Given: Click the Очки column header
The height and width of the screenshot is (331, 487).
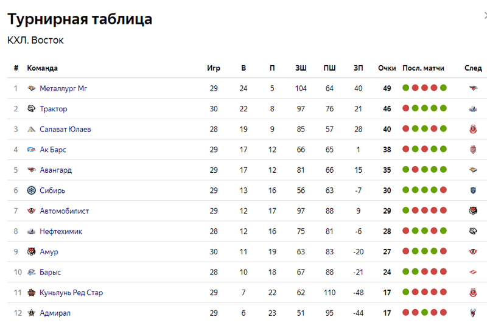Looking at the screenshot, I should [387, 68].
